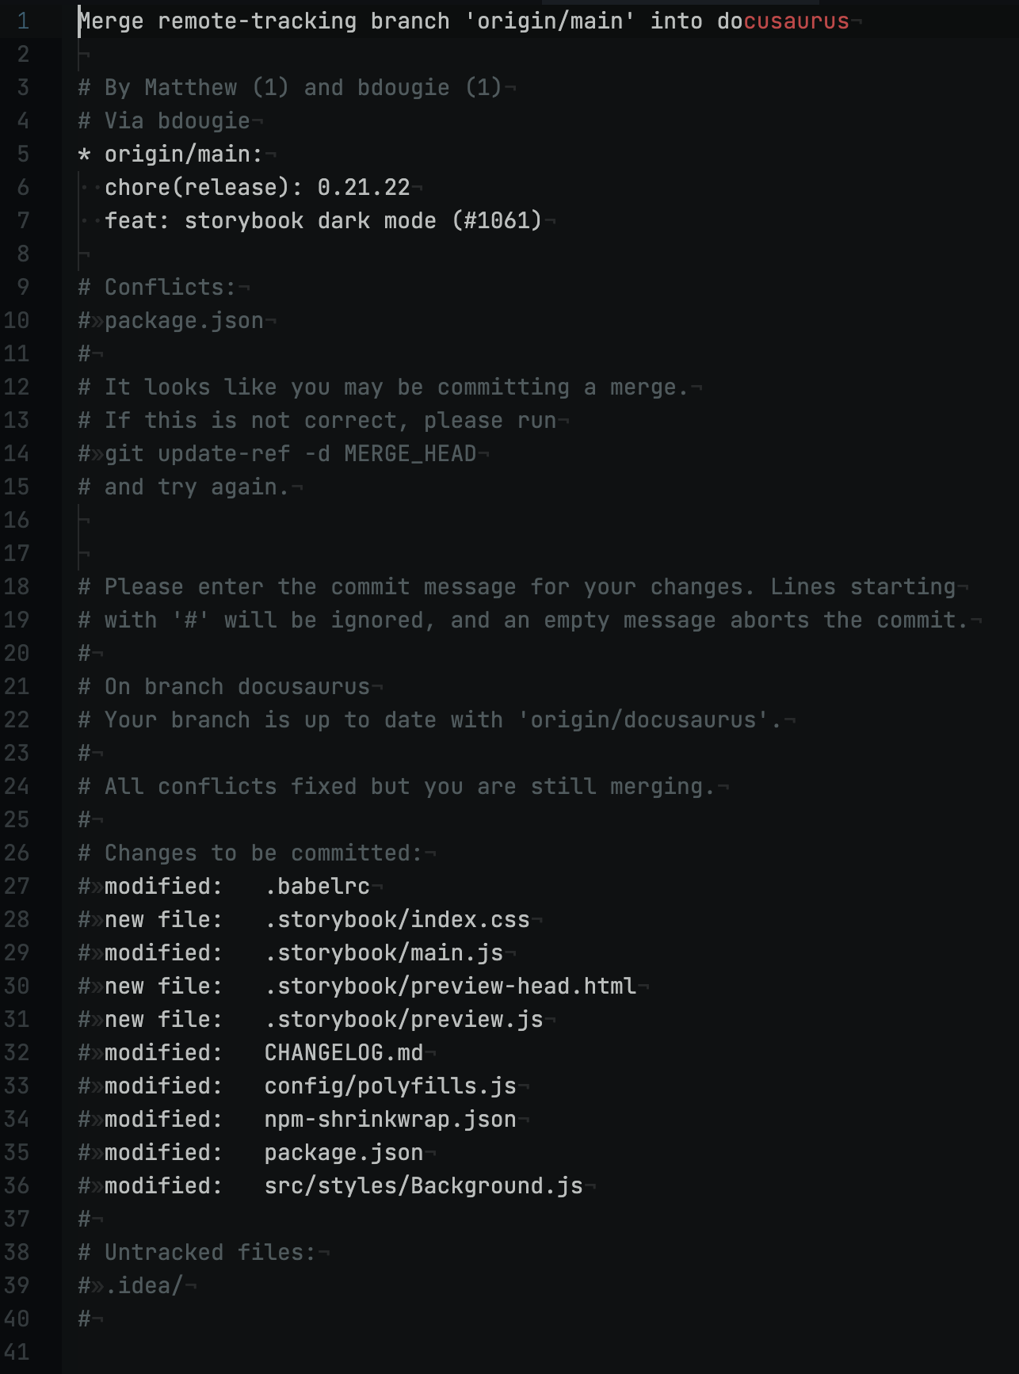1019x1374 pixels.
Task: Click 'config/polyfills.js' modified entry
Action: pos(390,1086)
